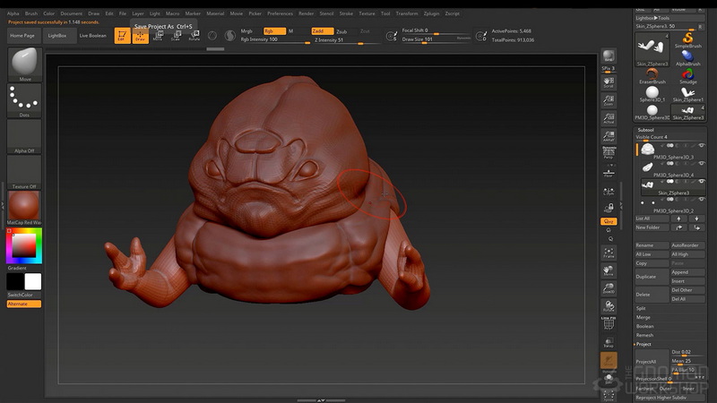Image resolution: width=717 pixels, height=403 pixels.
Task: Hide the Skin_ZSphere3 subtool
Action: pyautogui.click(x=702, y=182)
